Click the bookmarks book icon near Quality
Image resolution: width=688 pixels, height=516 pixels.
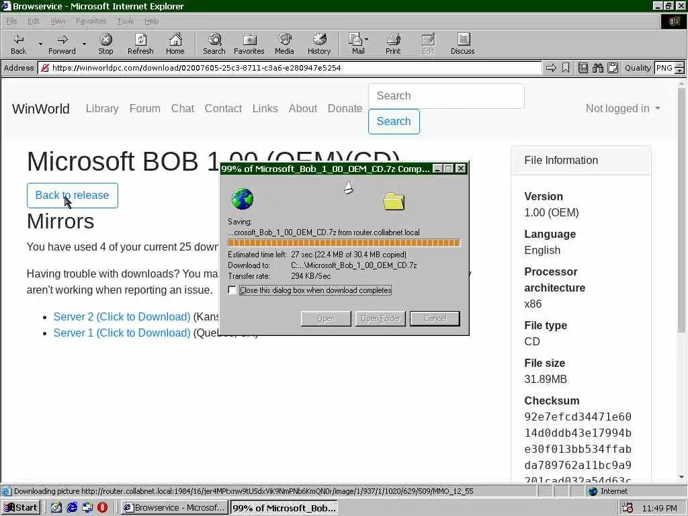click(583, 68)
